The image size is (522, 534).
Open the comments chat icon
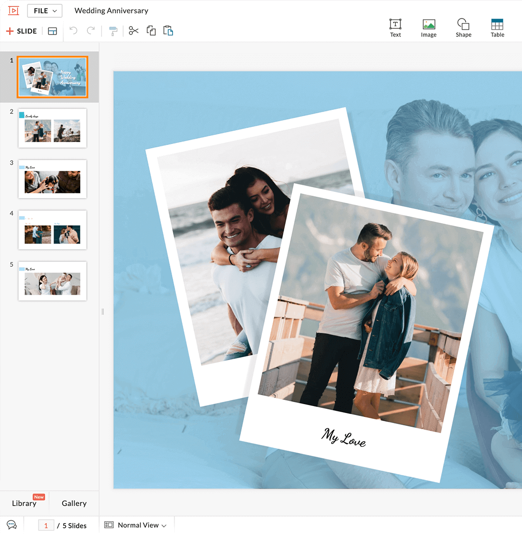pos(12,525)
